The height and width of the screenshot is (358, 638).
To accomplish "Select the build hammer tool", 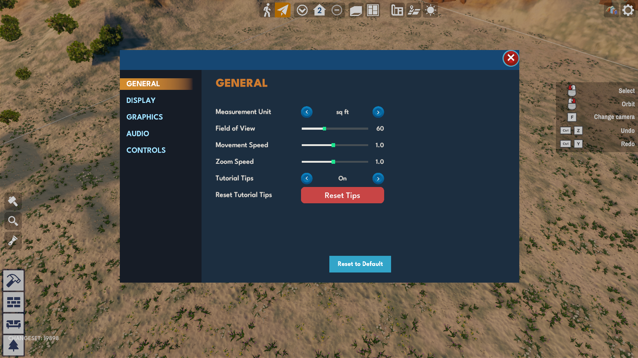I will tap(13, 280).
